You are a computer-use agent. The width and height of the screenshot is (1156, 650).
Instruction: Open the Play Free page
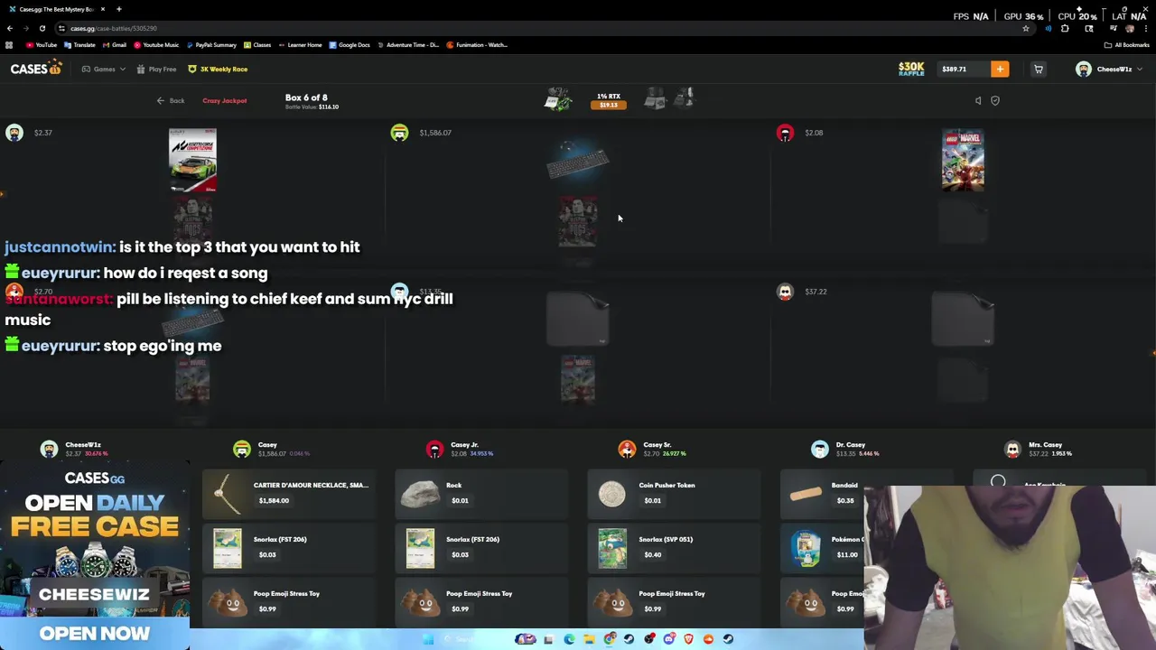tap(156, 70)
